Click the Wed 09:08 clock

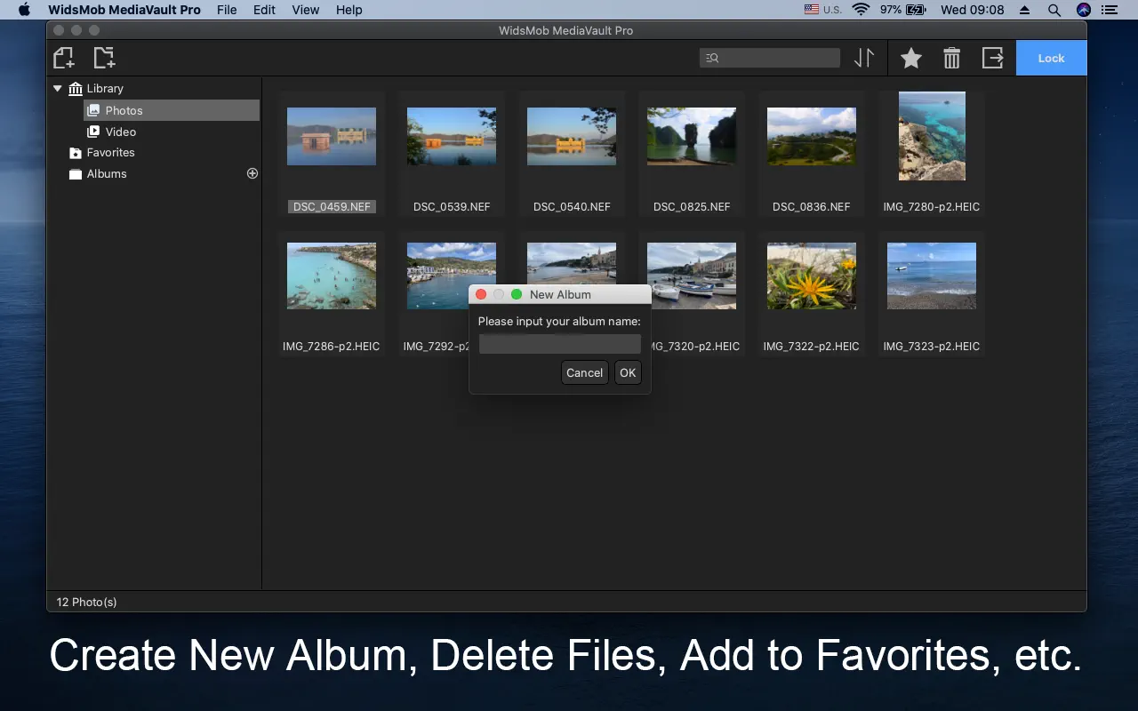(x=972, y=10)
